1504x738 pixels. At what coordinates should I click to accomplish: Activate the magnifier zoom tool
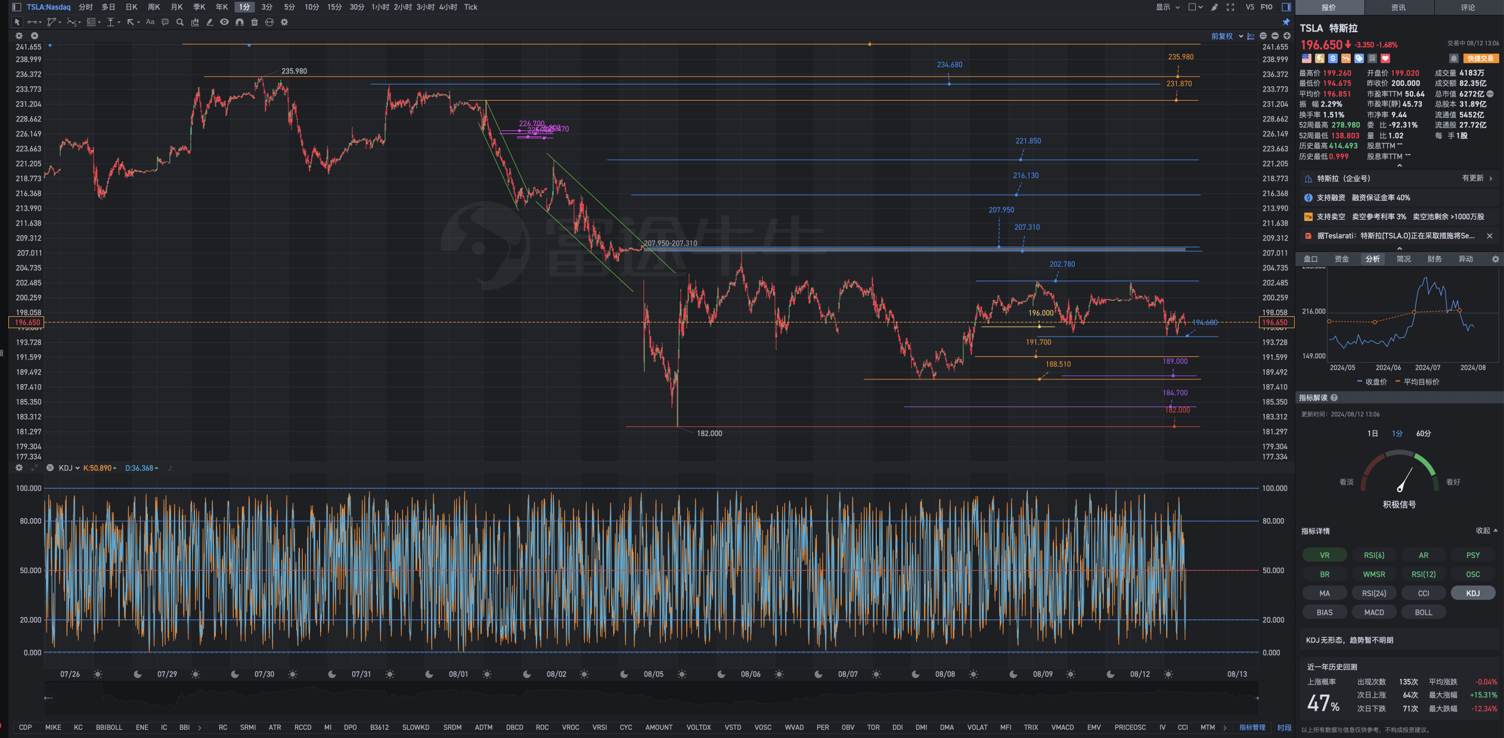180,22
